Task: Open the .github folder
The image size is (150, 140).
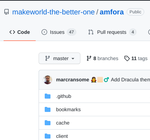Action: click(x=63, y=96)
